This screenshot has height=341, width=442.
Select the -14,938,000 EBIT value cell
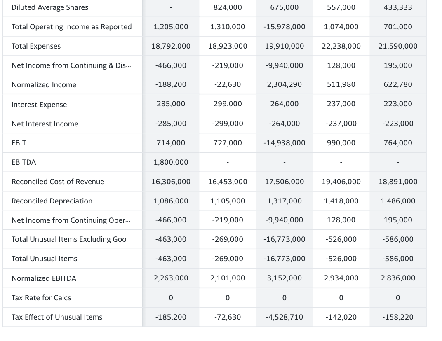click(x=284, y=142)
